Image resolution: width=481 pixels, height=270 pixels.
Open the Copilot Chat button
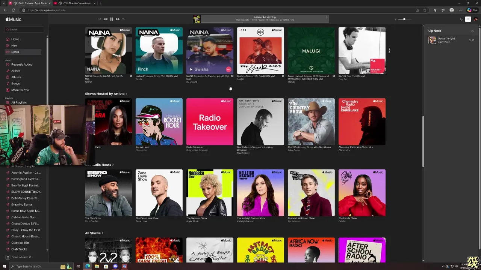click(x=472, y=10)
